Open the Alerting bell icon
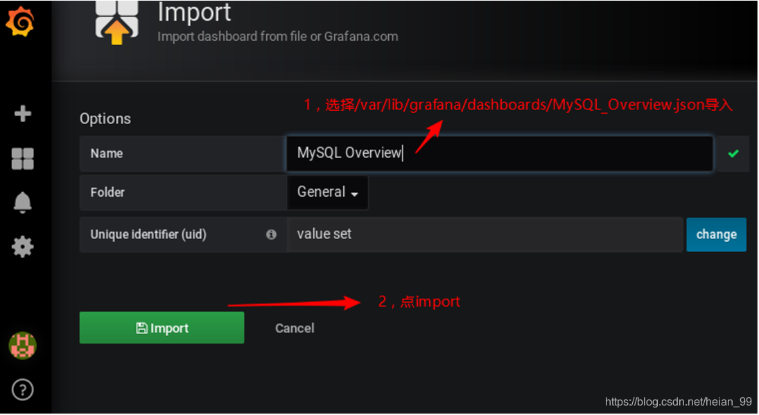759x415 pixels. tap(22, 202)
